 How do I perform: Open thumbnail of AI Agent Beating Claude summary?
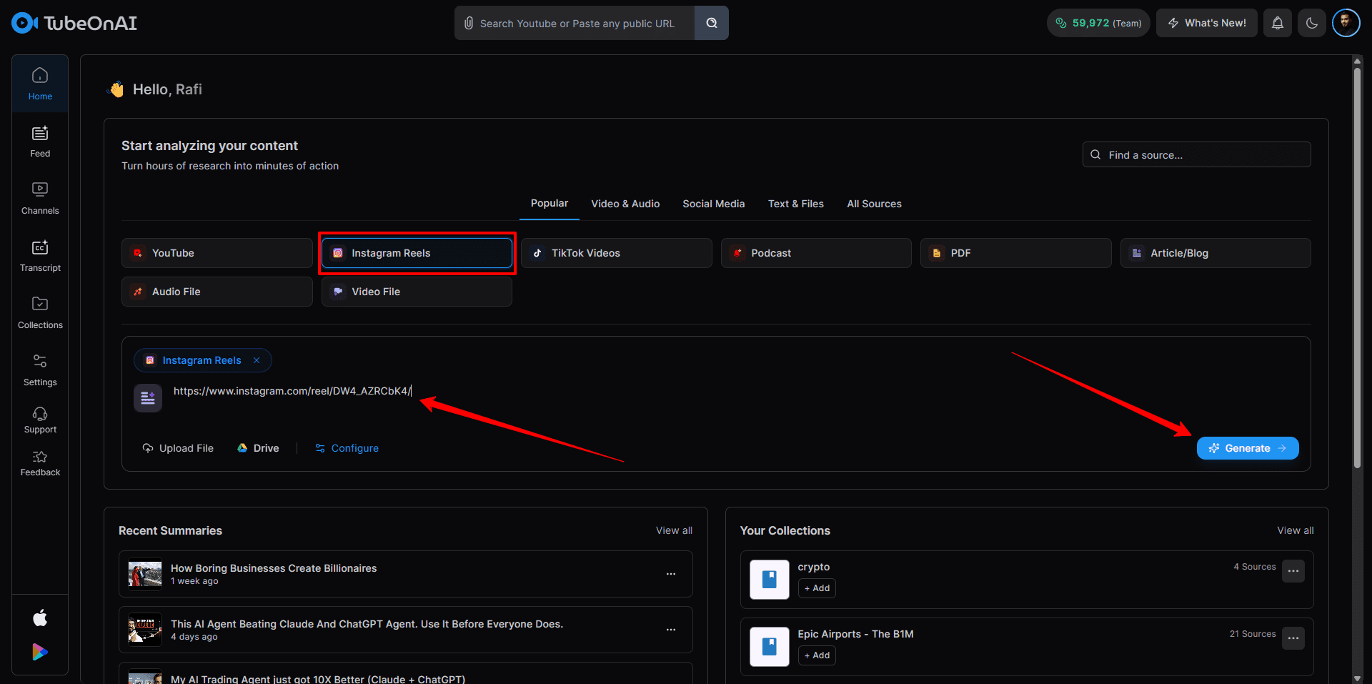145,630
